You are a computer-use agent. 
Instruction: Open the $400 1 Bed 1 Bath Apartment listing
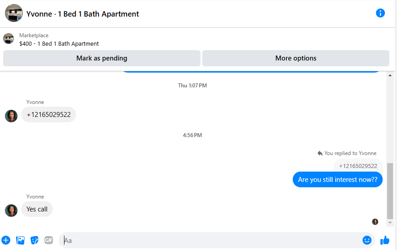[59, 43]
